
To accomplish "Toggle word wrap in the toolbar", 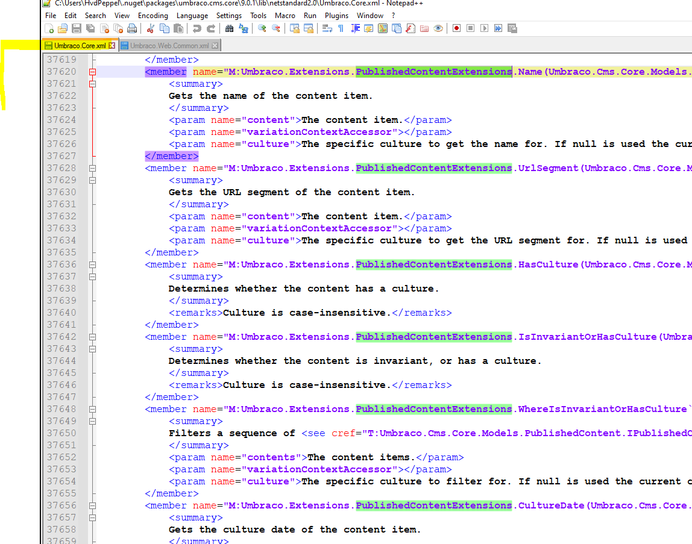I will click(327, 28).
